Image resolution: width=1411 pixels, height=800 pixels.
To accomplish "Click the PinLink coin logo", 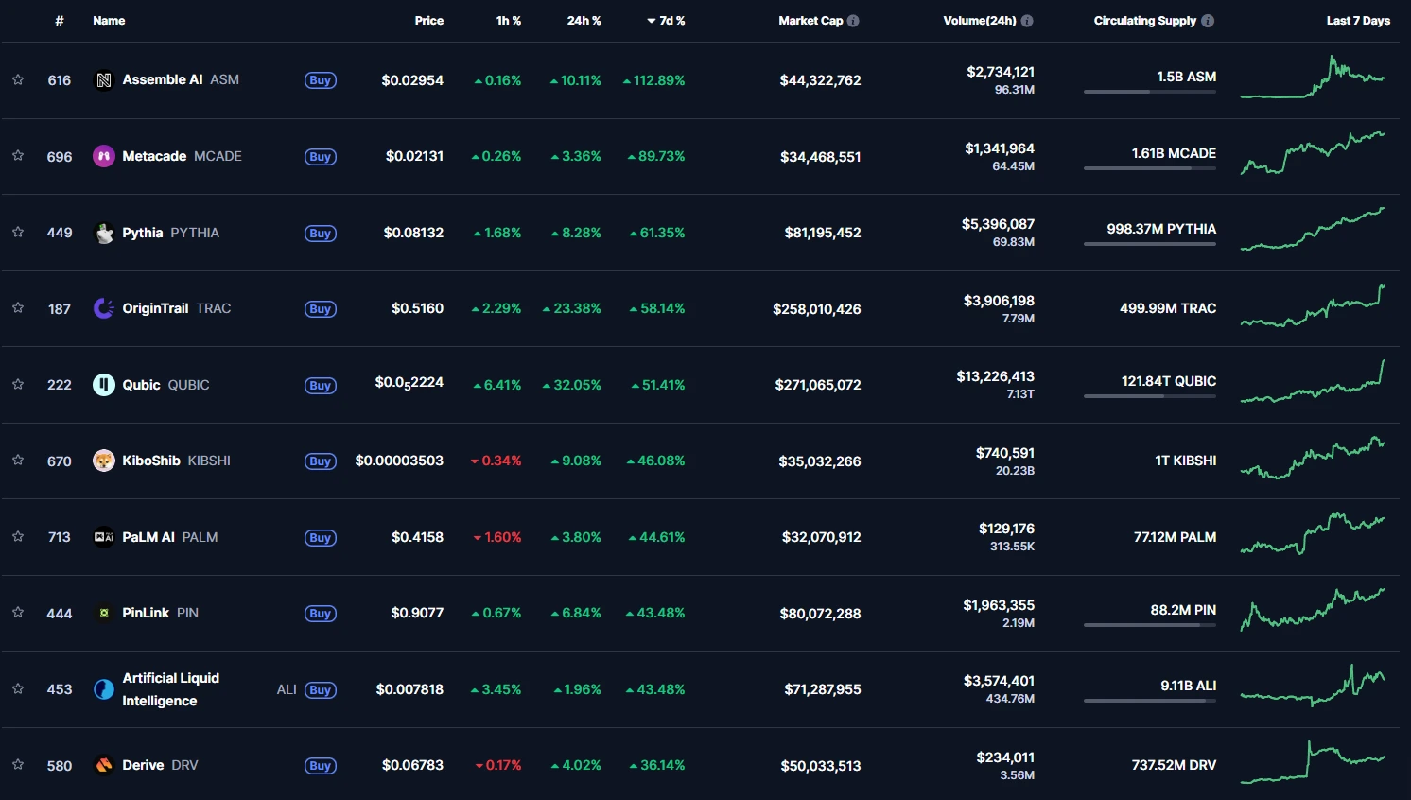I will (x=104, y=613).
